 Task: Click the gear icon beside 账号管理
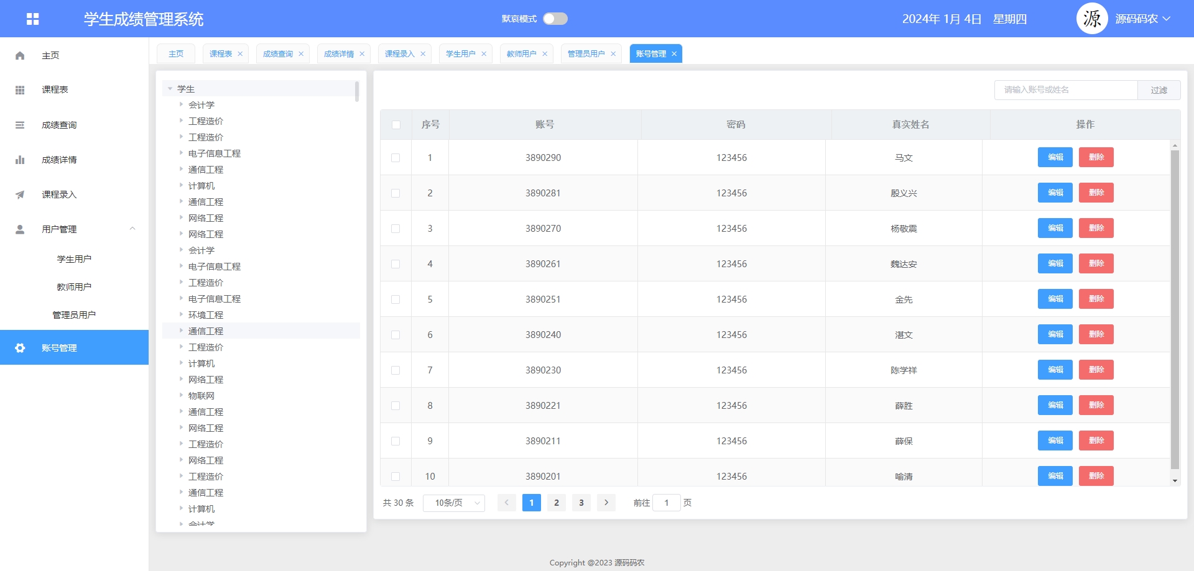pos(20,348)
